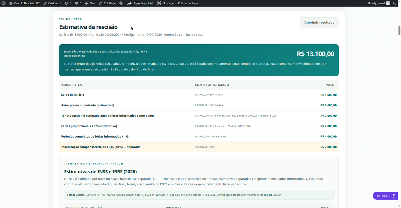Click the user avatar icon
The width and height of the screenshot is (401, 208).
tap(388, 3)
